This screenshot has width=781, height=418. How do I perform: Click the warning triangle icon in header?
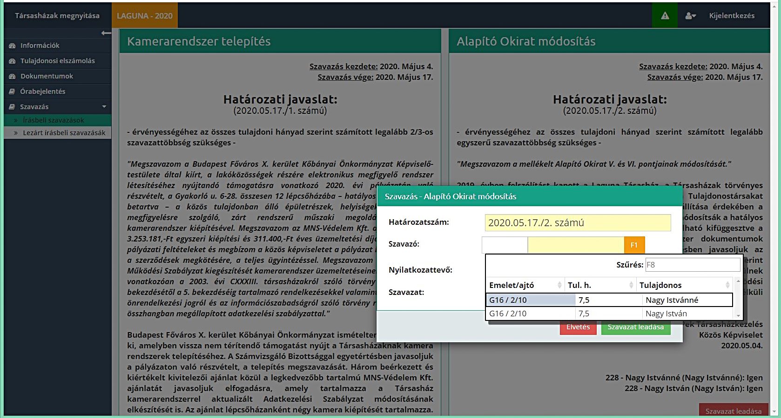tap(665, 16)
